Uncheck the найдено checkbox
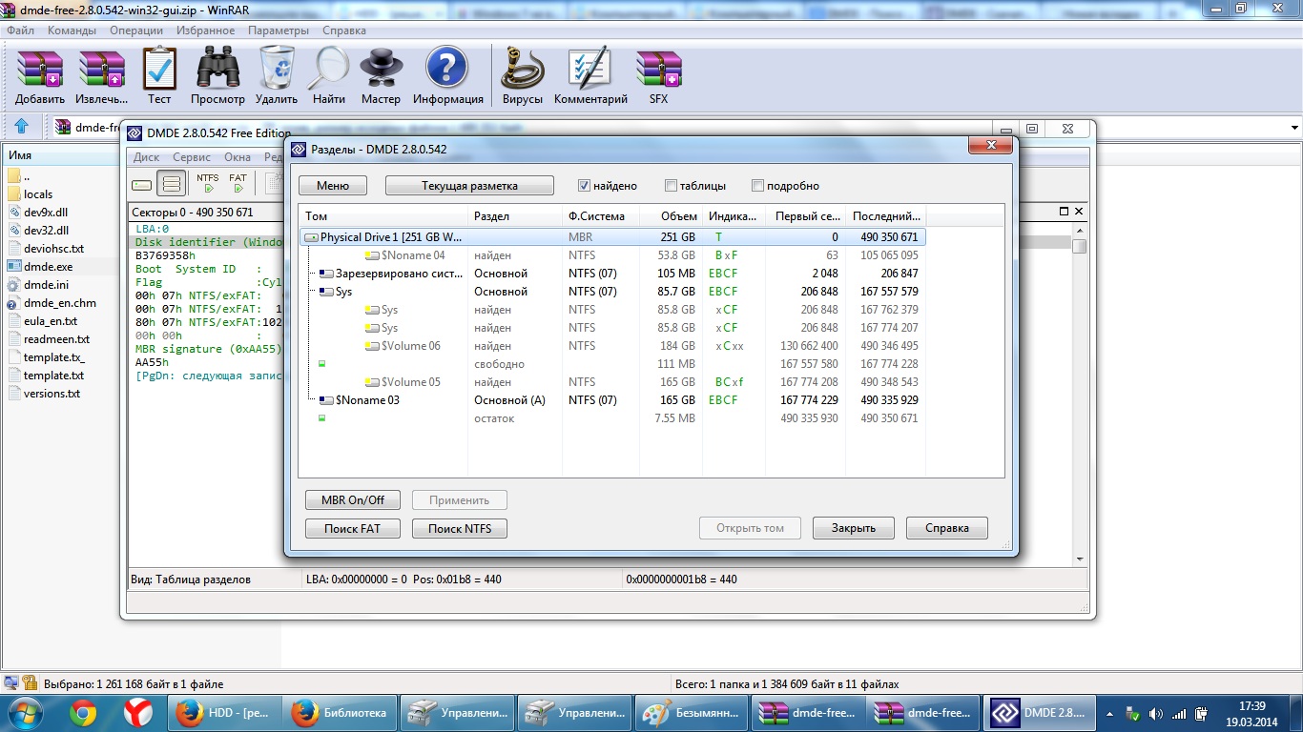 tap(585, 186)
